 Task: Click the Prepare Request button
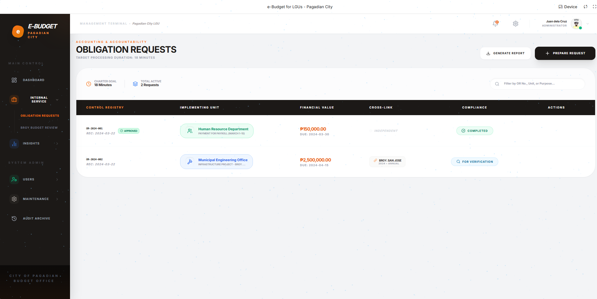click(565, 53)
